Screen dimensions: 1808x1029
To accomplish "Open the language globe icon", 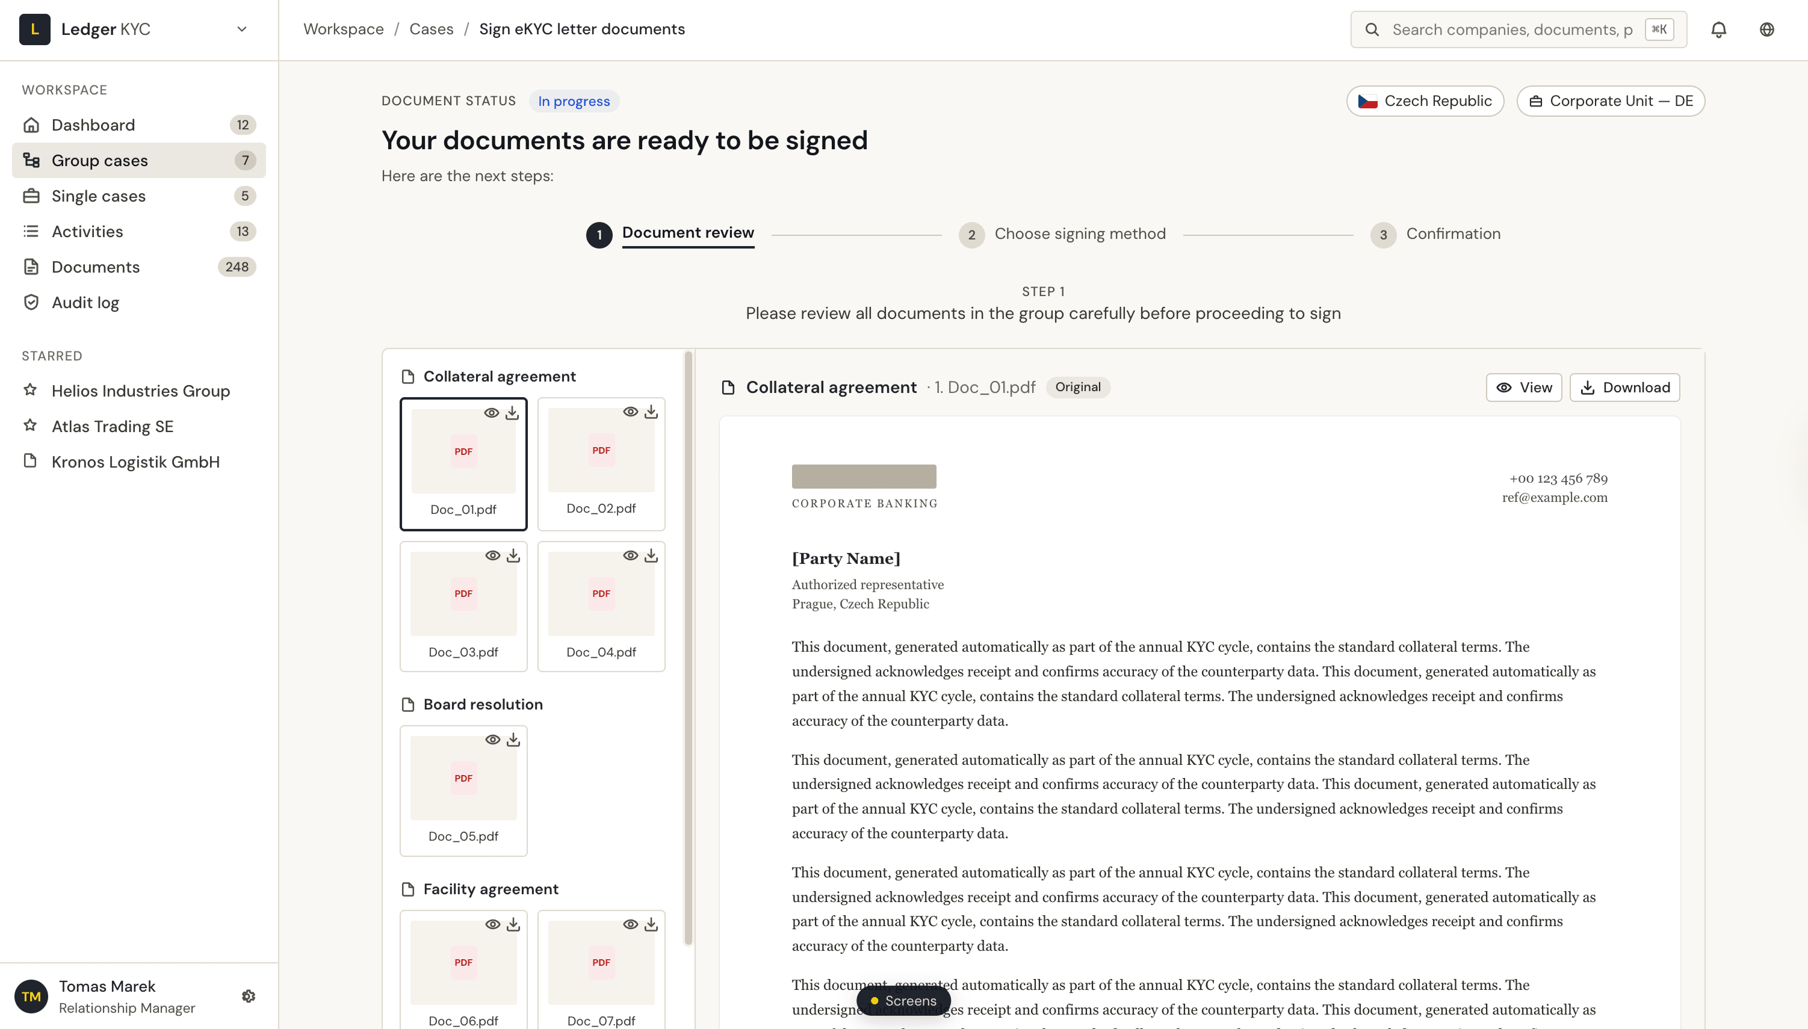I will coord(1767,29).
